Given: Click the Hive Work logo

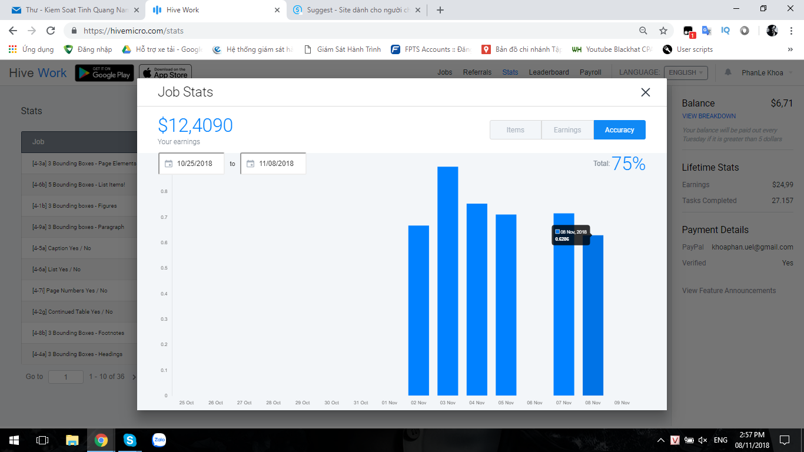Looking at the screenshot, I should pyautogui.click(x=38, y=73).
